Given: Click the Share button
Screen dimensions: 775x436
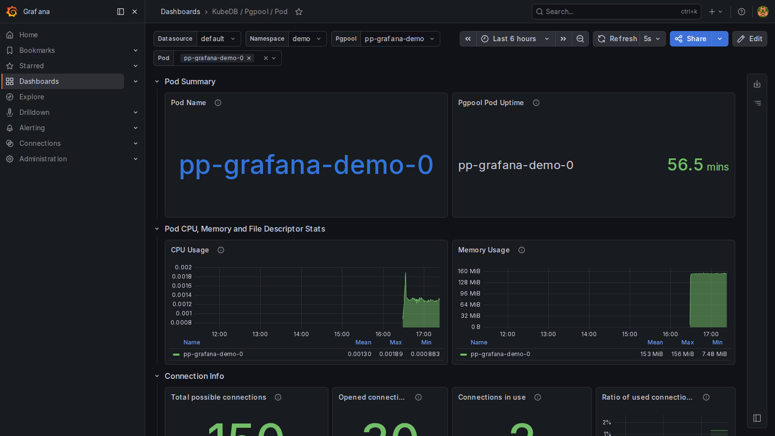Looking at the screenshot, I should coord(691,39).
